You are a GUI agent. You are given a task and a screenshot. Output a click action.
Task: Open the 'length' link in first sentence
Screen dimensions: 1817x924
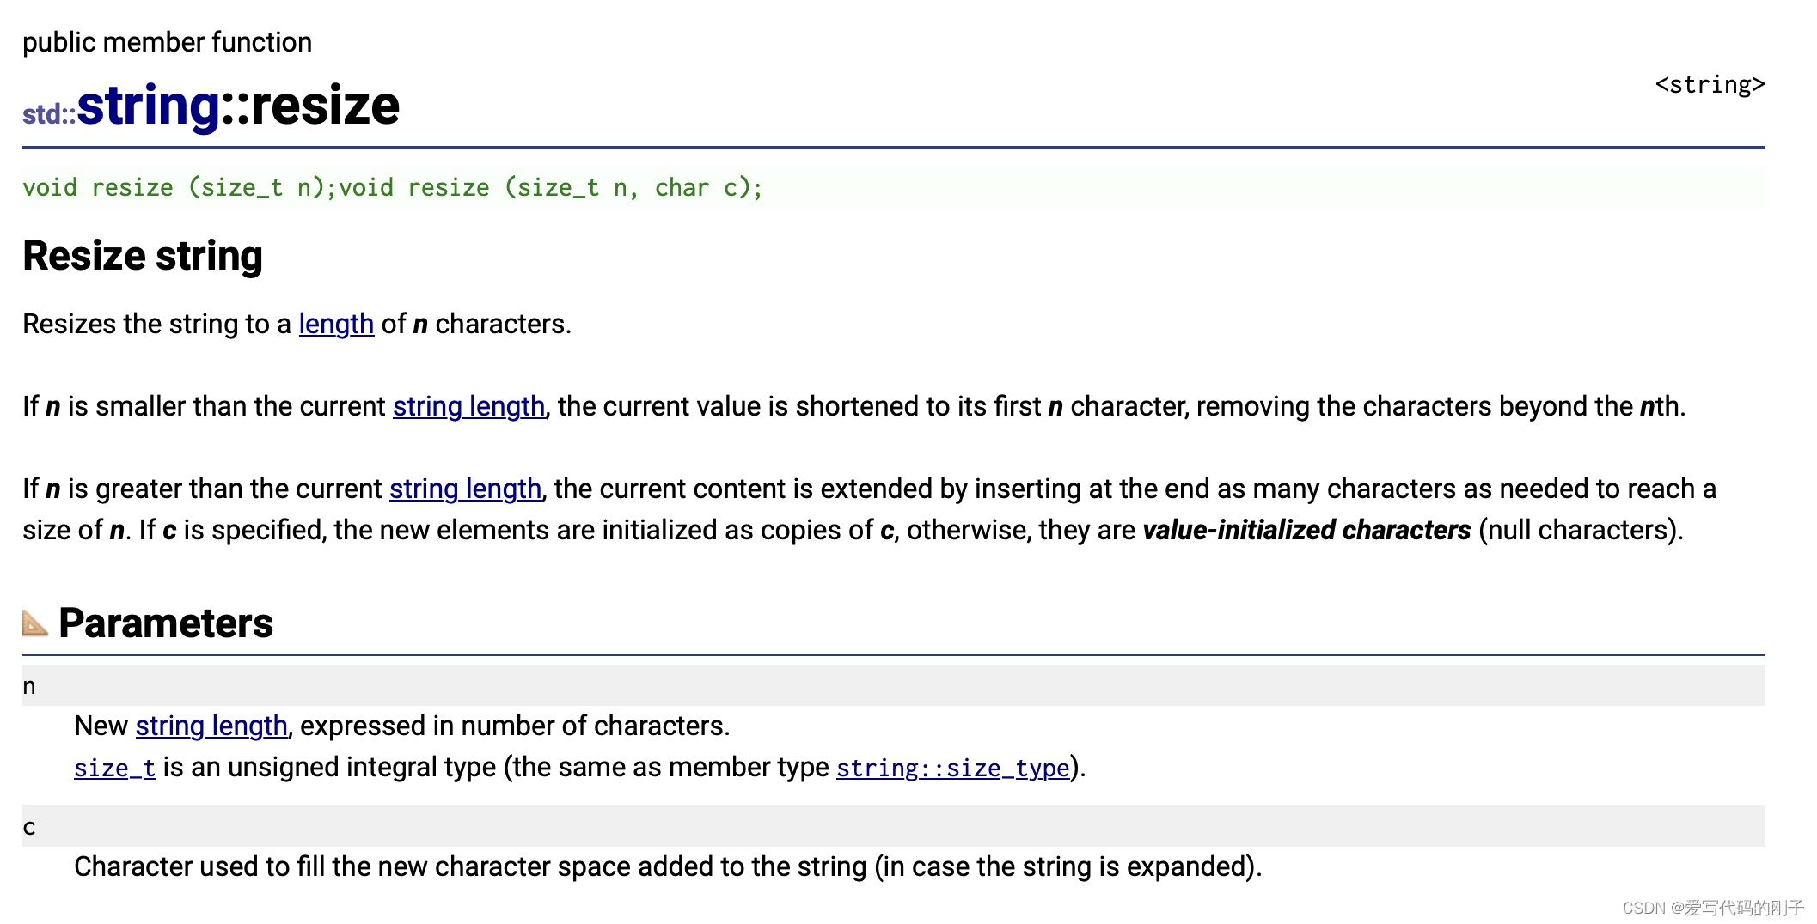[336, 325]
